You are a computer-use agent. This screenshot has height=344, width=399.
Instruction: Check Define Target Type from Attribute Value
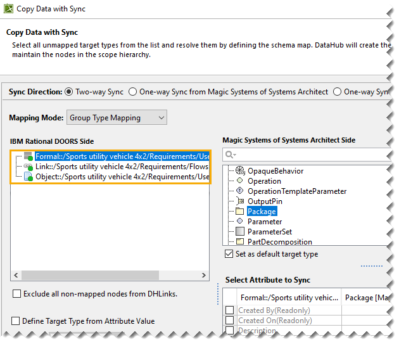(x=16, y=321)
